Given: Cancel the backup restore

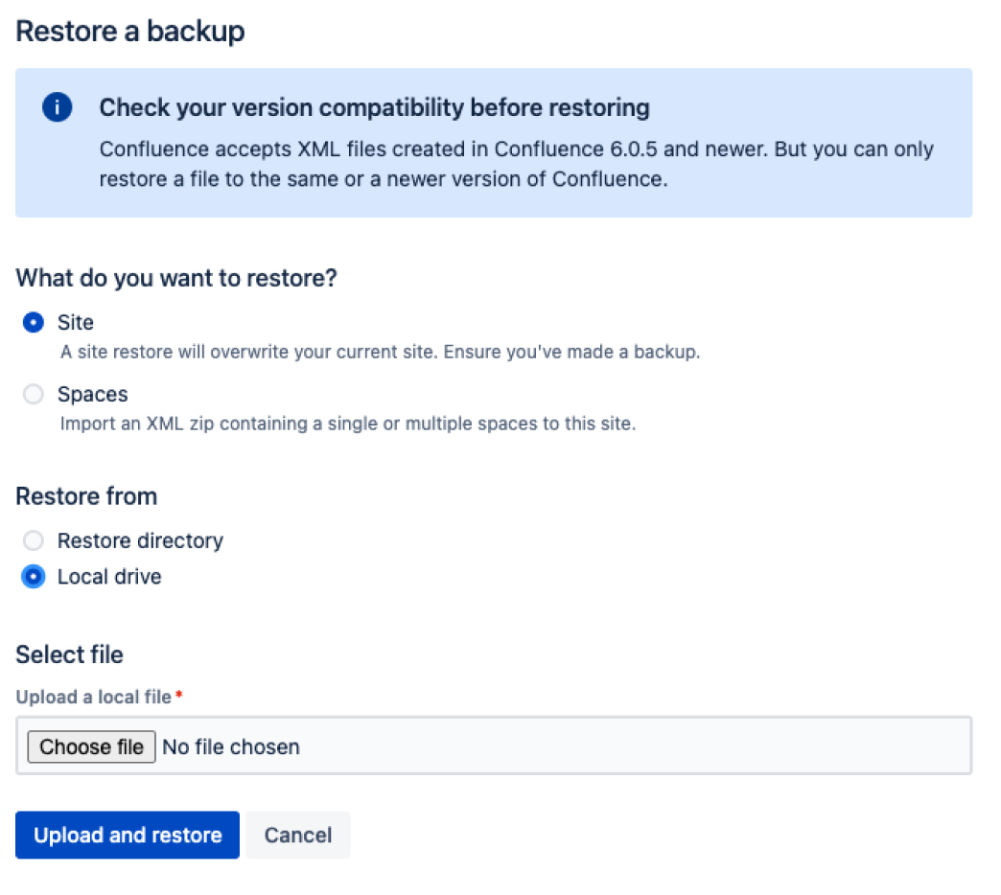Looking at the screenshot, I should (x=297, y=835).
